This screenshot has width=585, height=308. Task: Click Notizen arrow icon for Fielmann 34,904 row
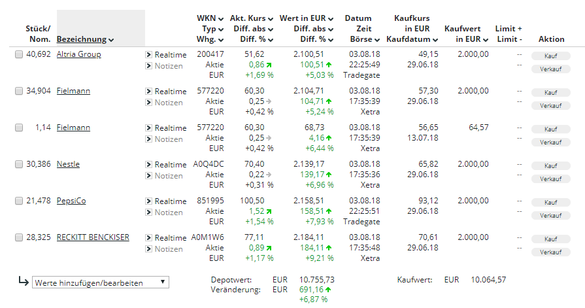(x=148, y=103)
